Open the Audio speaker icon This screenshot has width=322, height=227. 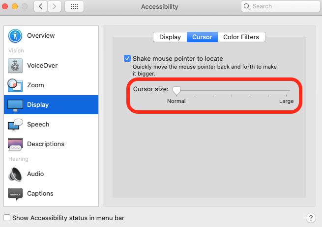[x=16, y=174]
